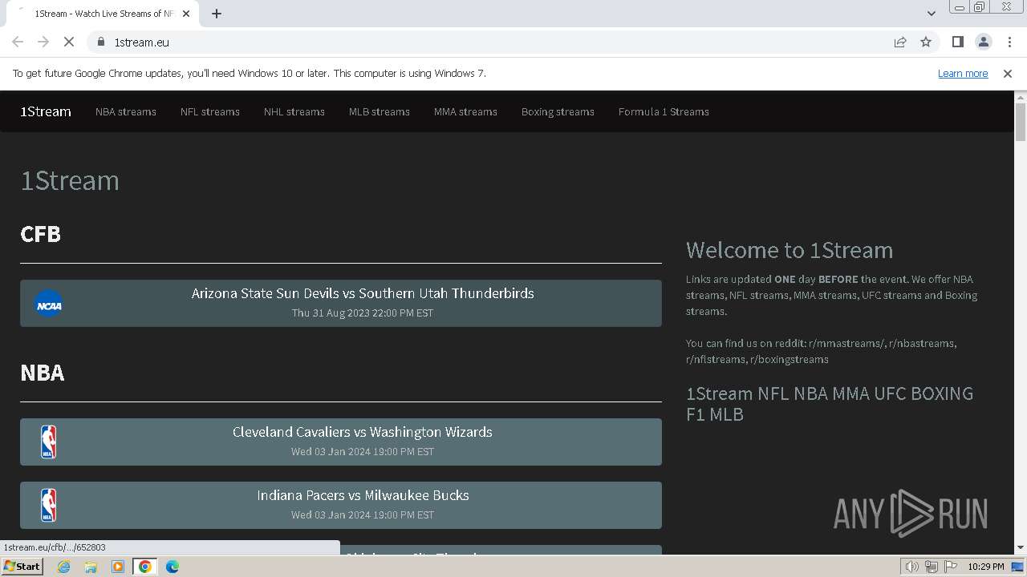Image resolution: width=1027 pixels, height=577 pixels.
Task: Open the Learn more link
Action: tap(963, 73)
